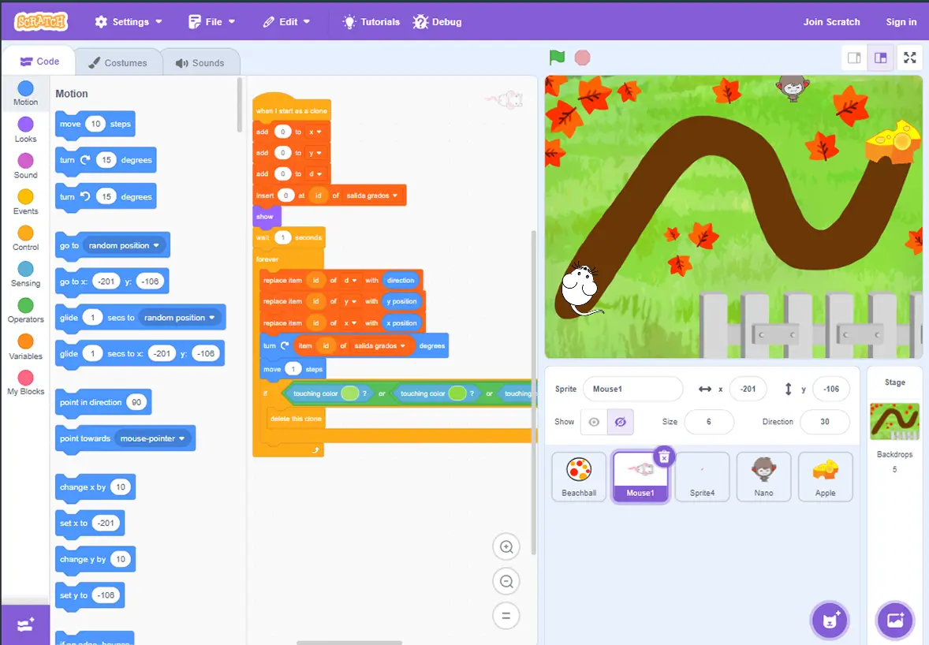
Task: Click the green flag to start
Action: [x=557, y=58]
